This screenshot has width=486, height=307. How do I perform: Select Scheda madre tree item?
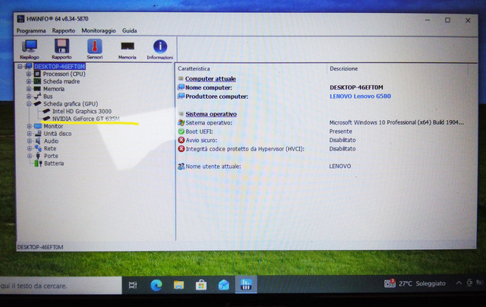point(62,81)
